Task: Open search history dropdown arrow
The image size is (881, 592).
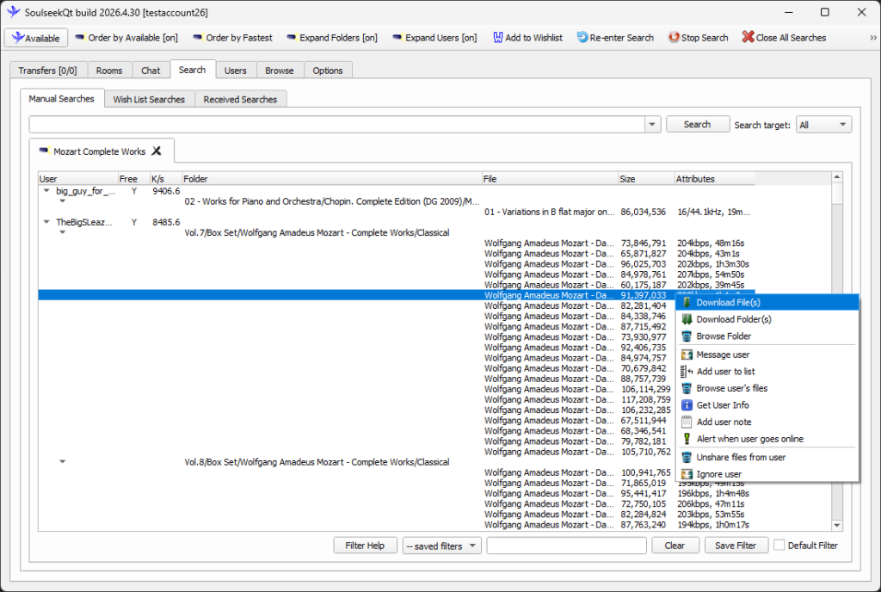Action: (652, 124)
